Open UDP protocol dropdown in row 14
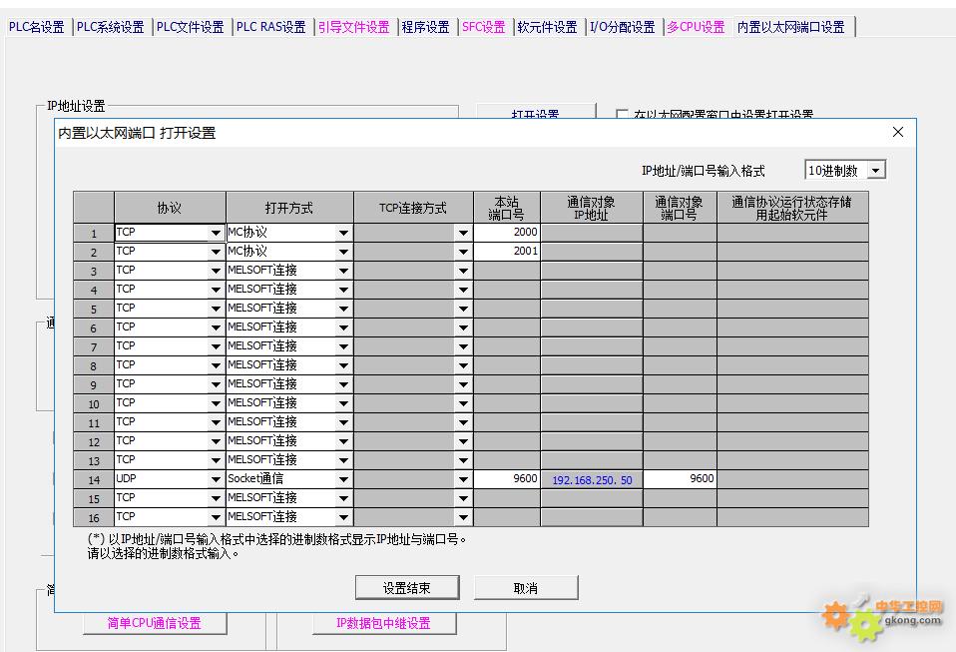Image resolution: width=956 pixels, height=652 pixels. click(216, 479)
